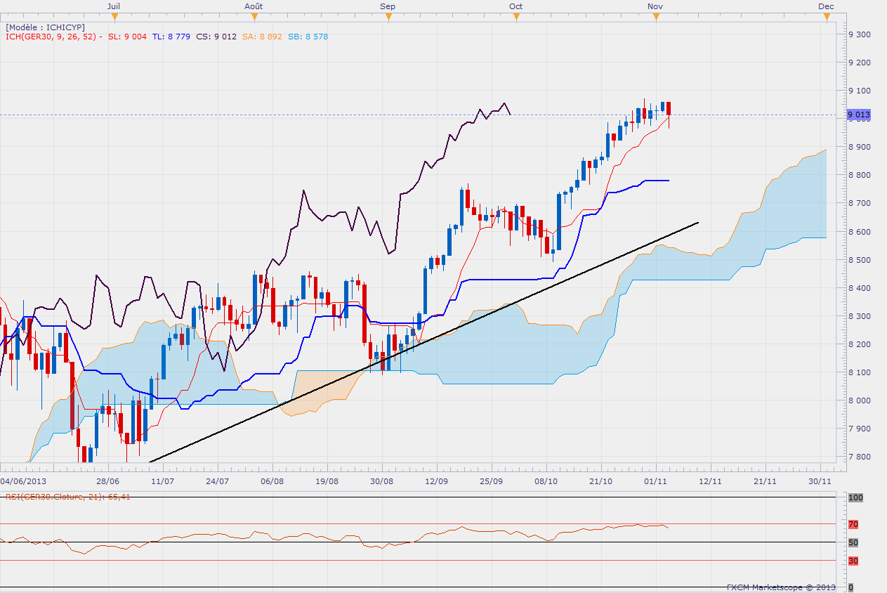Viewport: 887px width, 593px height.
Task: Click the '11/07' date axis label
Action: (162, 481)
